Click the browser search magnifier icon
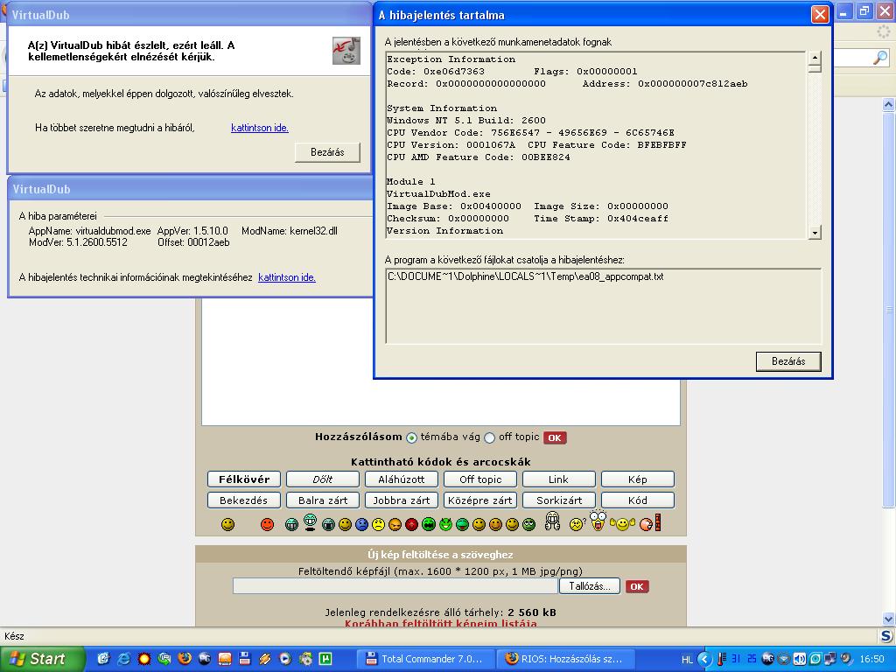This screenshot has width=896, height=672. [x=880, y=57]
